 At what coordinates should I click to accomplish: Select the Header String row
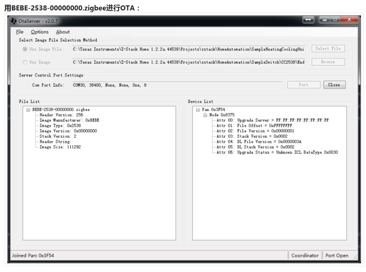coord(55,142)
